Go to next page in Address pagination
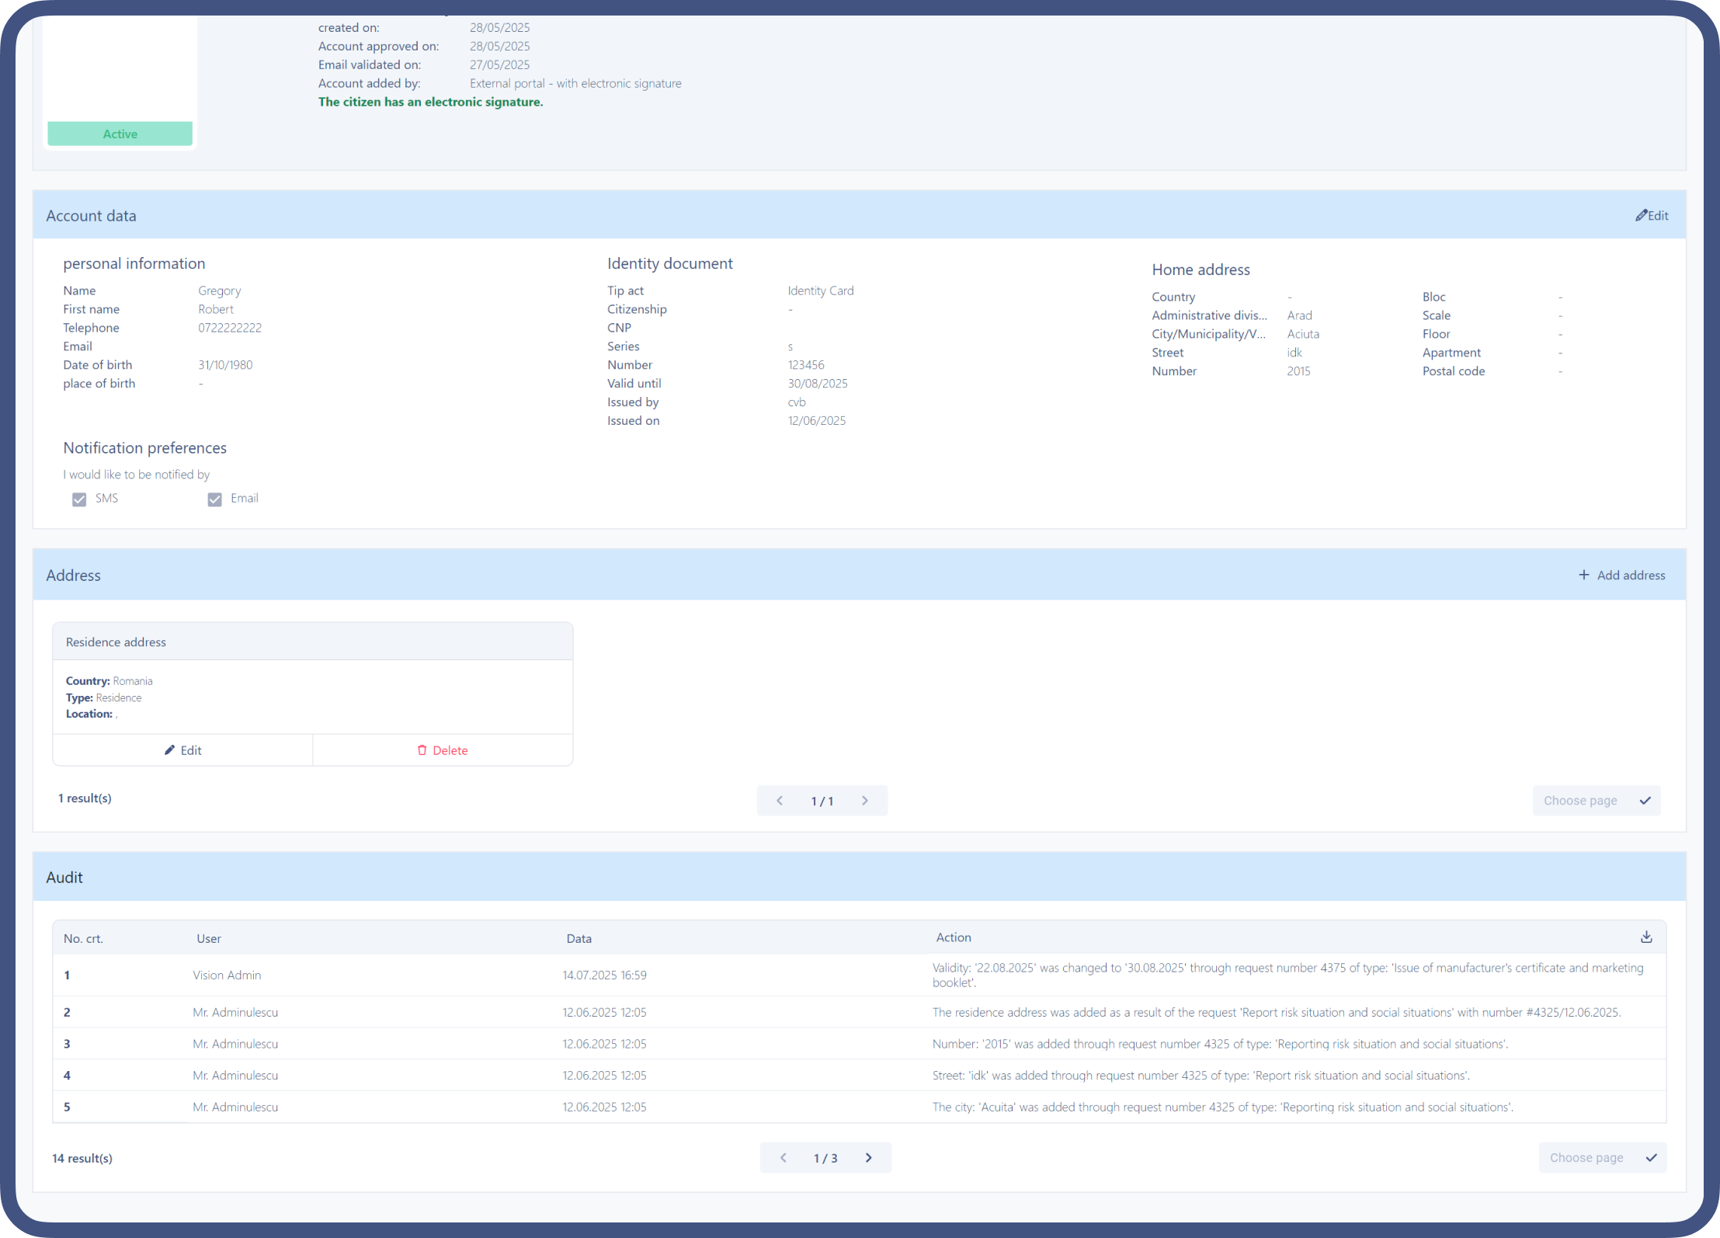Screen dimensions: 1720x1238 click(865, 801)
